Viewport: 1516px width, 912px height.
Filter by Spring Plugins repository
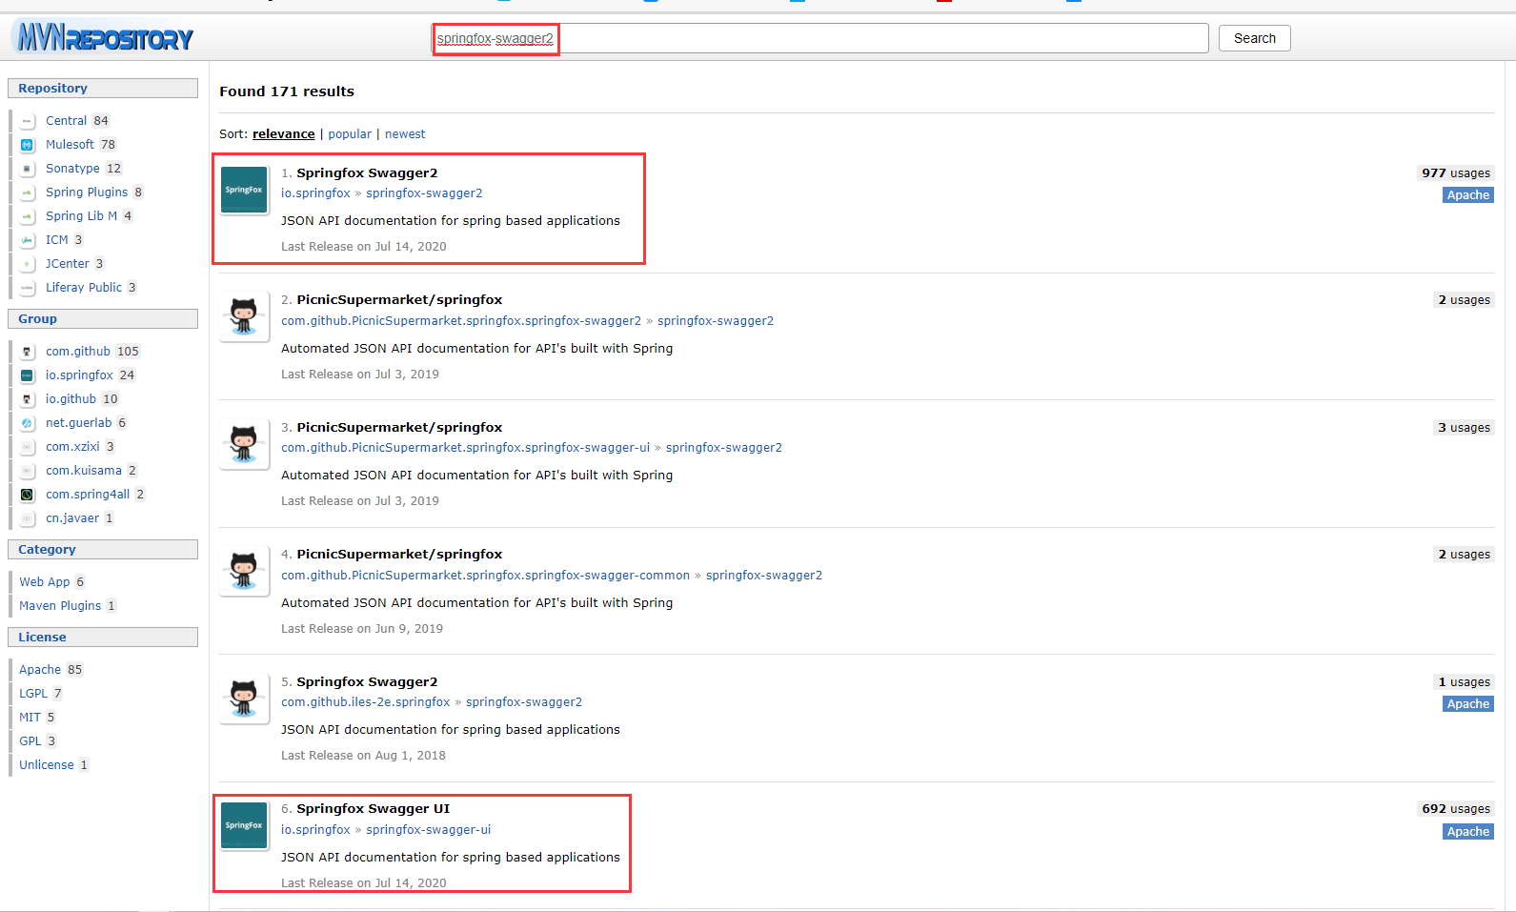pyautogui.click(x=87, y=193)
